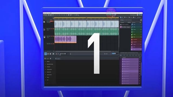Open the Loops tab in the browser panel

tap(122, 17)
